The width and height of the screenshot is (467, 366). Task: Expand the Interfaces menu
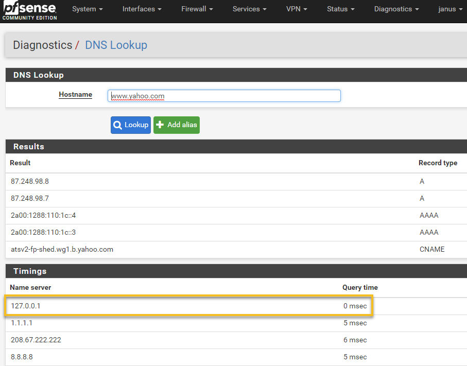click(142, 9)
